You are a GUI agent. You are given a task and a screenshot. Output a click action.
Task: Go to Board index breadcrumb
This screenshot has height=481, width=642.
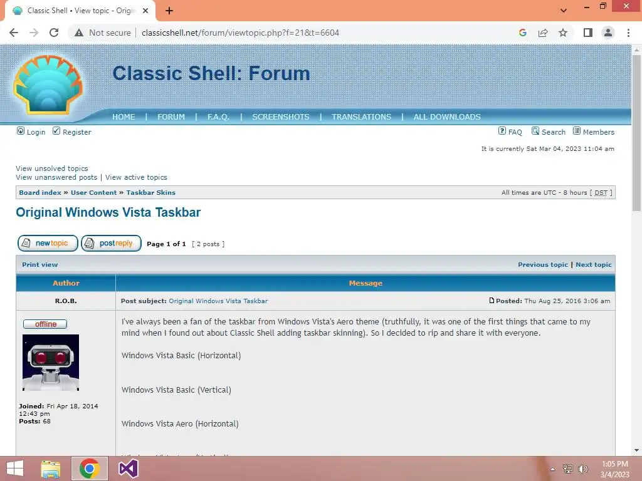tap(39, 193)
